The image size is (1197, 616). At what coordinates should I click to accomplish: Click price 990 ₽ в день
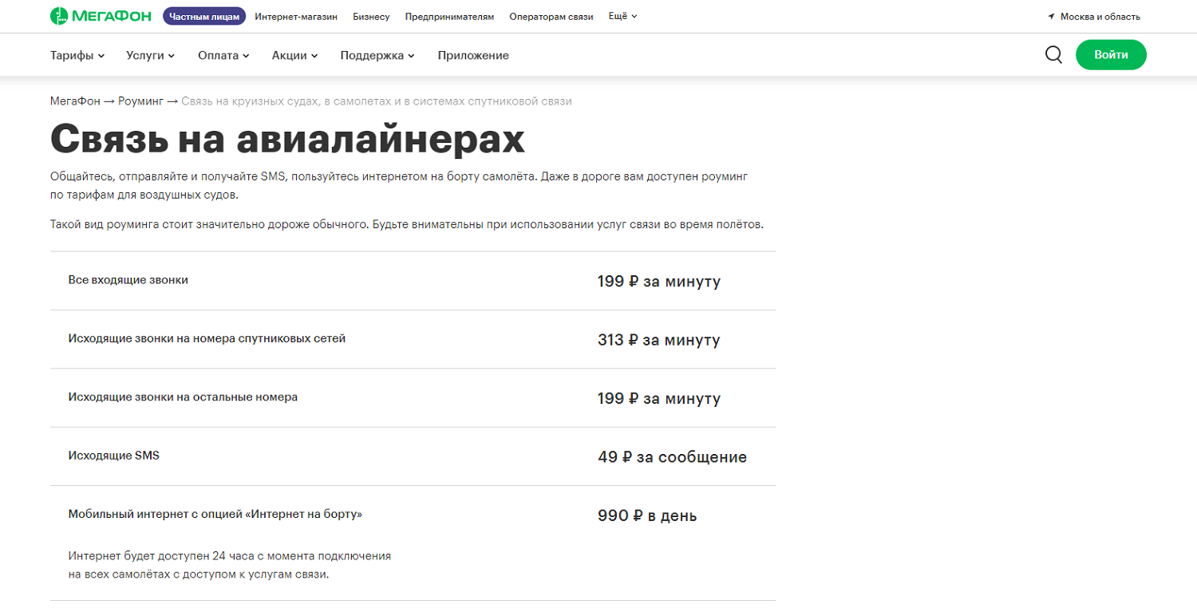647,515
